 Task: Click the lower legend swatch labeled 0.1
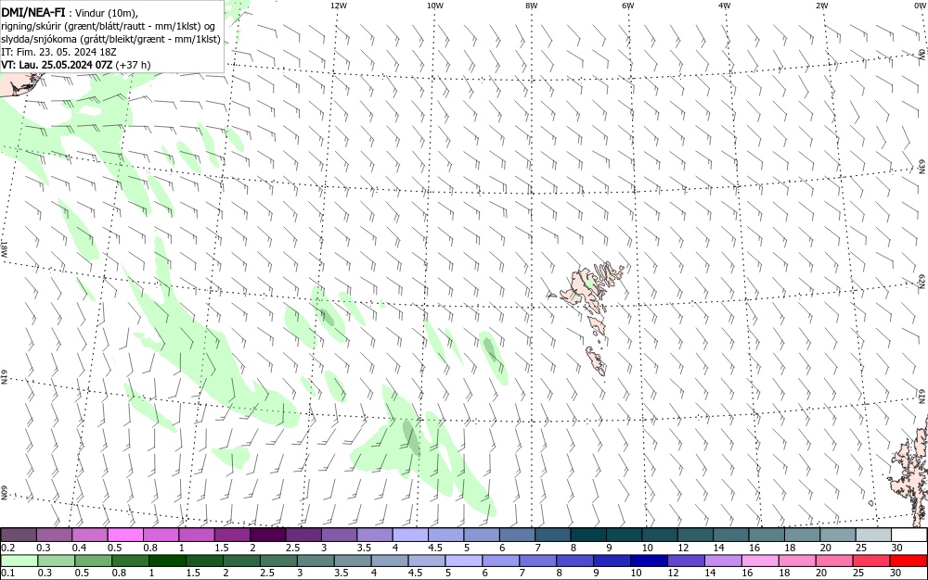click(19, 561)
